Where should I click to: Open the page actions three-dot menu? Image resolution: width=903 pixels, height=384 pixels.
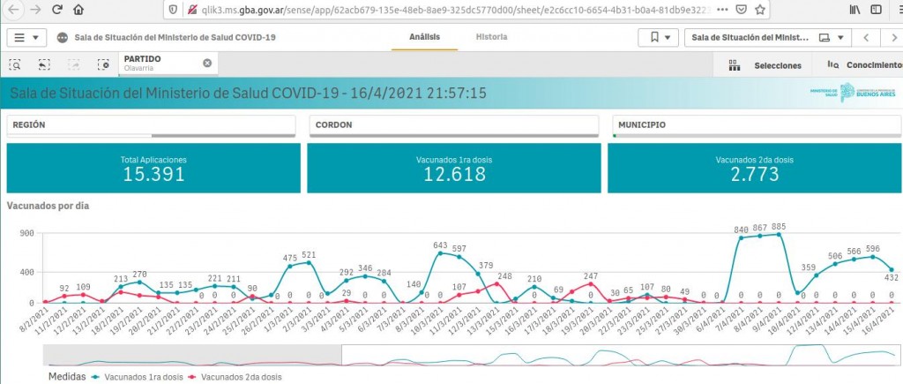[723, 10]
